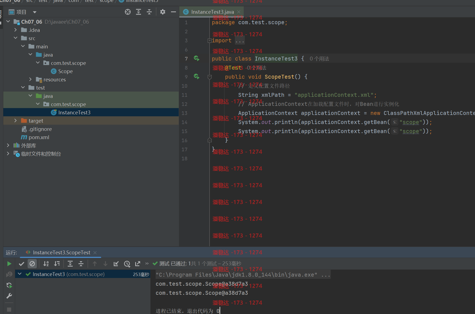The image size is (475, 314).
Task: Collapse InstanceTest3 test result node
Action: tap(20, 274)
